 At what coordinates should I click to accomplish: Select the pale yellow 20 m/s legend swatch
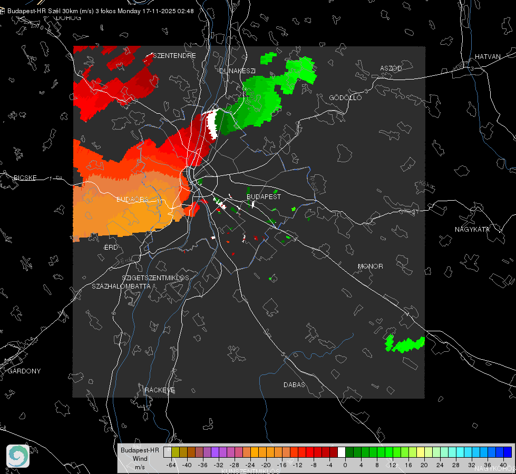[x=421, y=452]
